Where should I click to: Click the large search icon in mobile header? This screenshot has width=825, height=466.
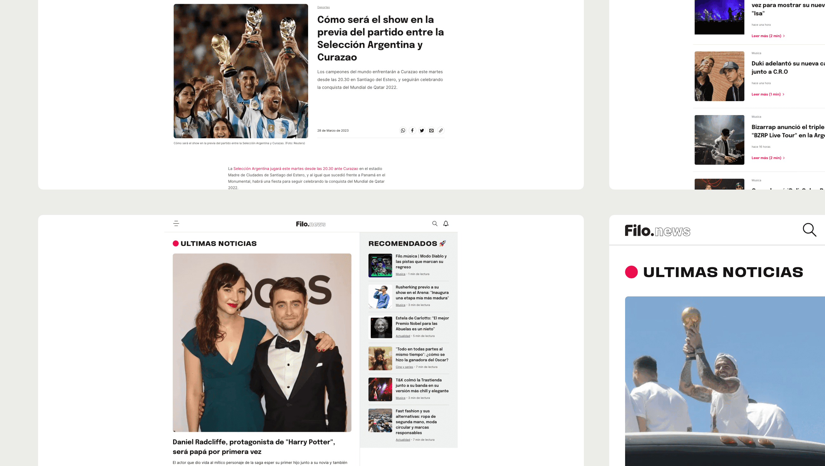click(x=809, y=230)
